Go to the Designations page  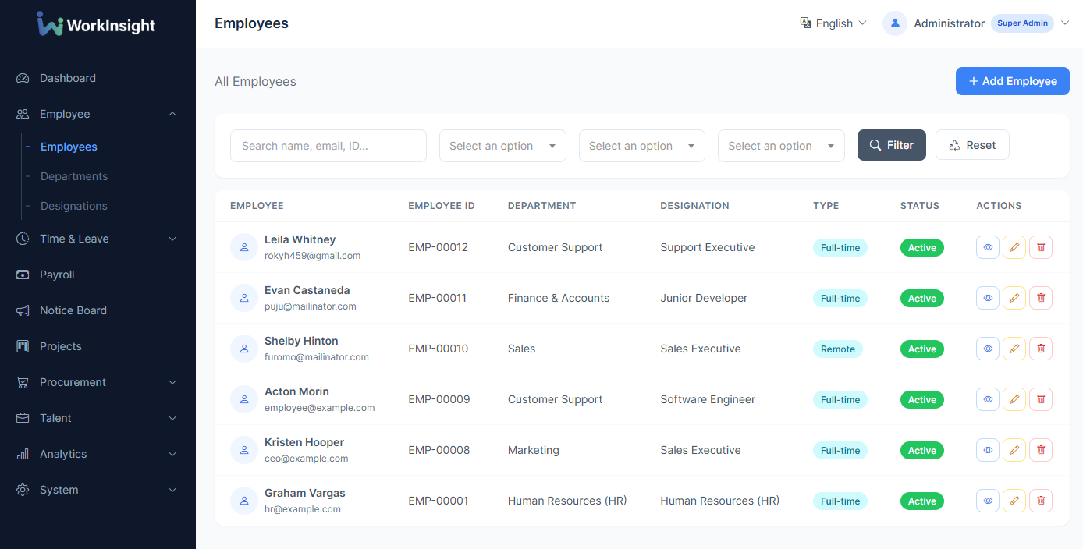[x=74, y=206]
